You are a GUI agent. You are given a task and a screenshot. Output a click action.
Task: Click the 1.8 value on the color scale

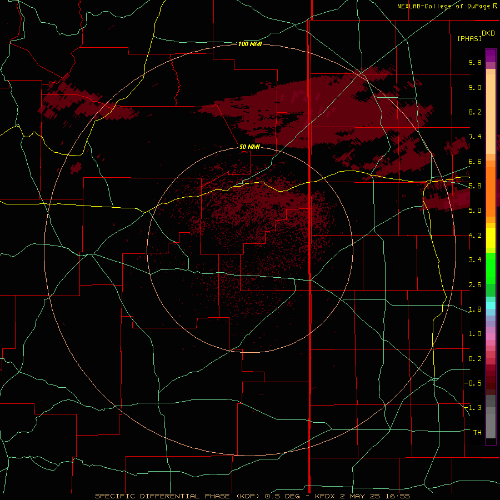point(475,309)
